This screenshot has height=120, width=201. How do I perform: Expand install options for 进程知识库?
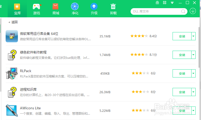coord(193,92)
